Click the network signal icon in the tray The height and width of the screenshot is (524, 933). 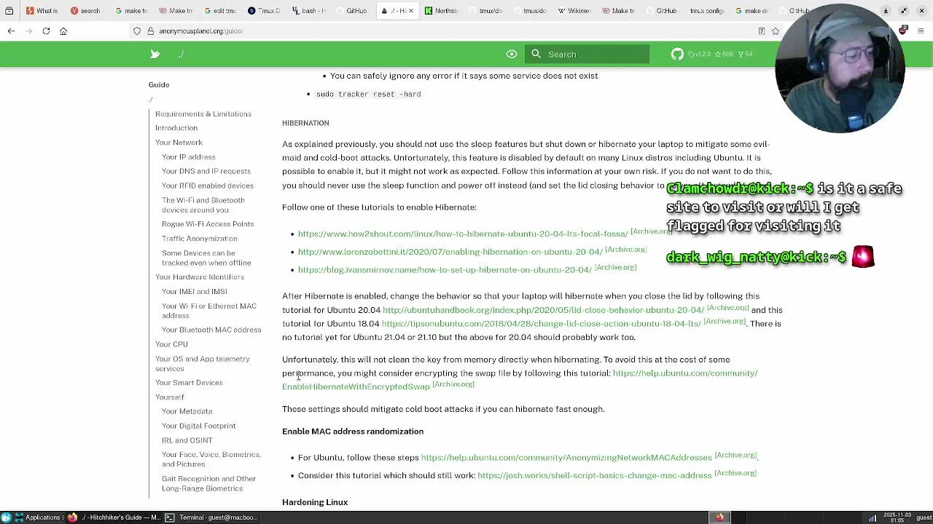872,517
